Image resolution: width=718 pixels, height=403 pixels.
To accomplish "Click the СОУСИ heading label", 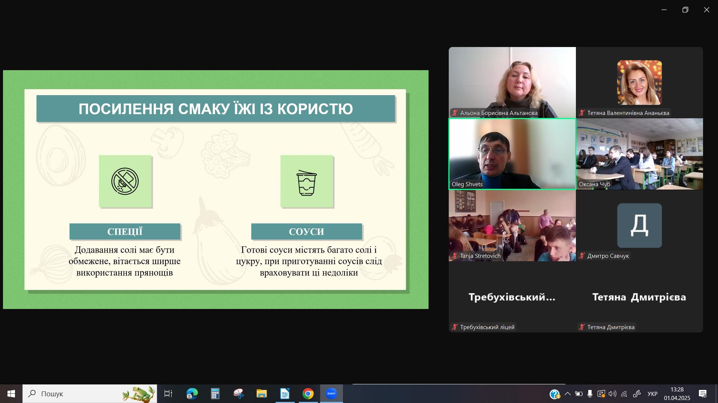I will [x=307, y=231].
